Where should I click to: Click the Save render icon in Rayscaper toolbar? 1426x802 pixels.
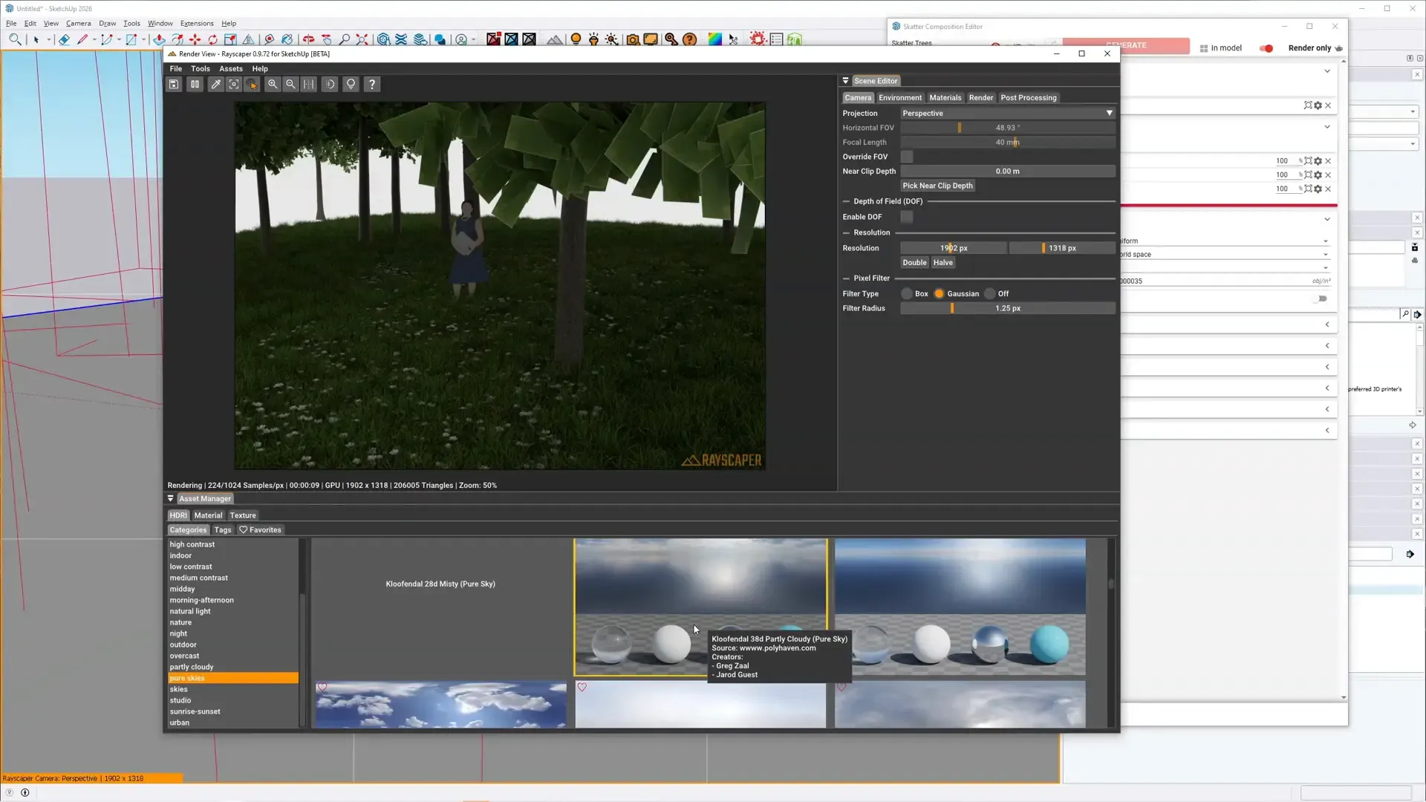[174, 85]
